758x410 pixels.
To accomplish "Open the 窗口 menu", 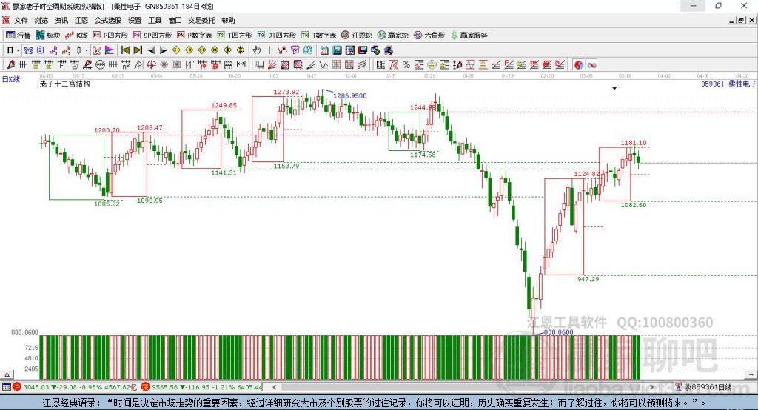I will point(175,20).
